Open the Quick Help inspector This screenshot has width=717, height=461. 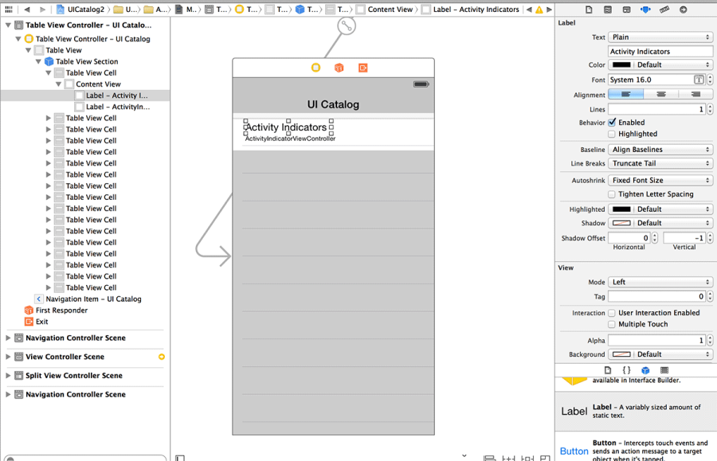pos(608,10)
